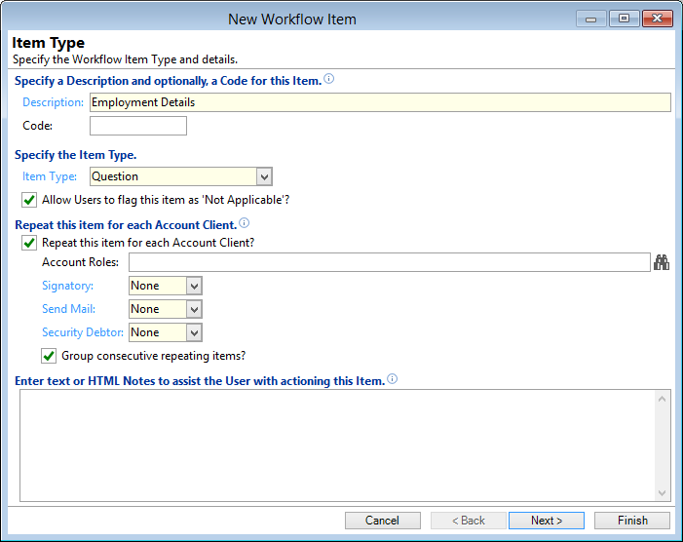The width and height of the screenshot is (683, 542).
Task: Focus the Code input field
Action: click(x=137, y=126)
